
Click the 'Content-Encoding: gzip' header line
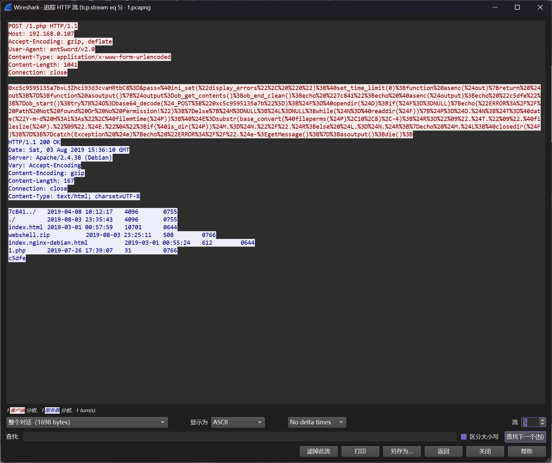46,173
